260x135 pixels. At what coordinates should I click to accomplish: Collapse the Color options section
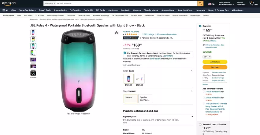tap(192, 71)
